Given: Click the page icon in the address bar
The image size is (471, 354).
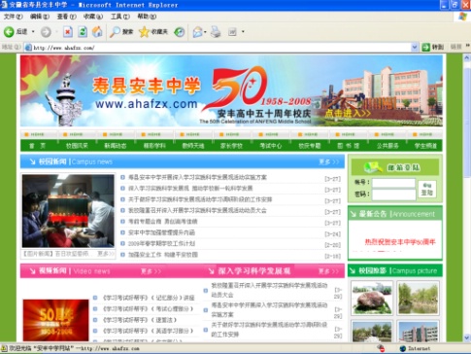Looking at the screenshot, I should (28, 48).
